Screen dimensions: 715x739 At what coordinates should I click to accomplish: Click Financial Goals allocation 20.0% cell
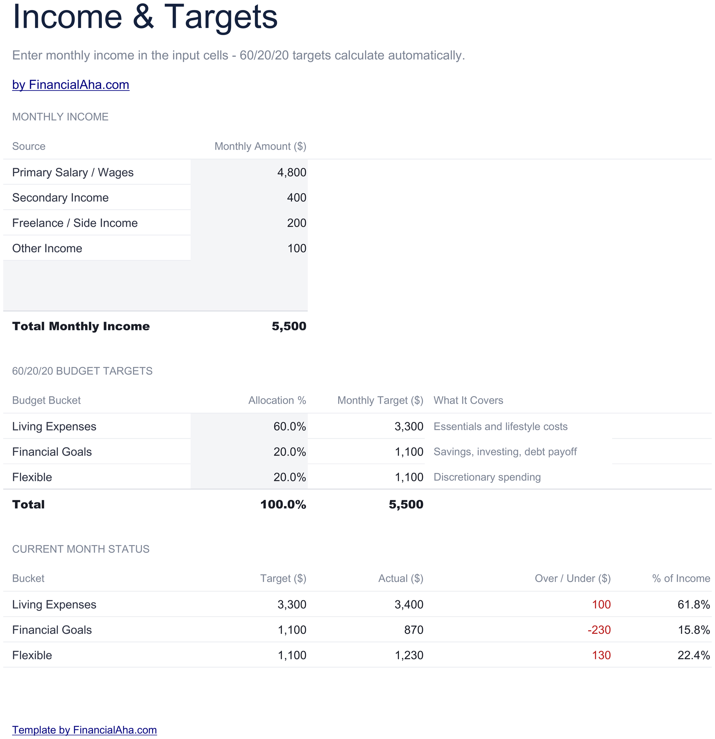pyautogui.click(x=249, y=452)
